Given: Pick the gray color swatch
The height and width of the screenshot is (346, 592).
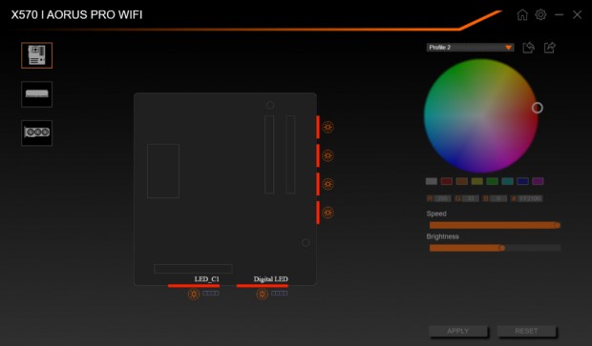Looking at the screenshot, I should [x=432, y=181].
